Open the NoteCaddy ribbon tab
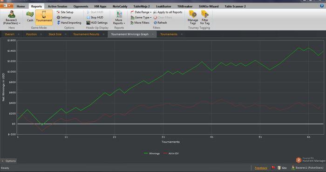Screen dimensions: 326x172 tap(120, 7)
